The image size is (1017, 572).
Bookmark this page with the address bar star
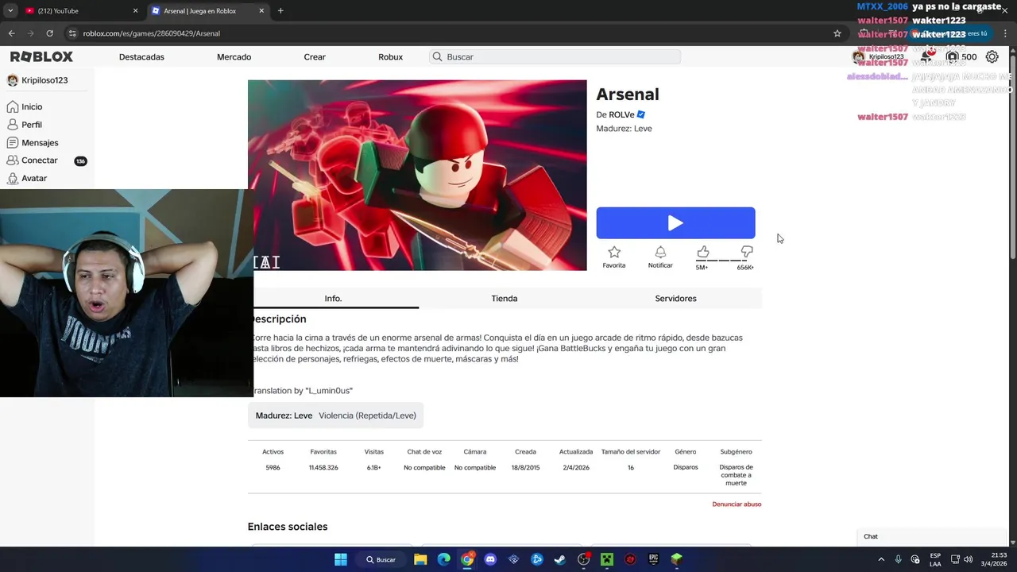pyautogui.click(x=837, y=33)
